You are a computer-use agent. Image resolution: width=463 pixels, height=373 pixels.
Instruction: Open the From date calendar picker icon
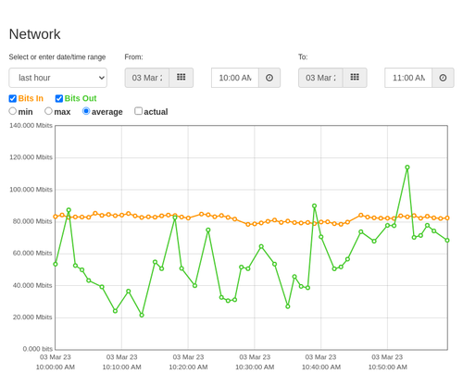tap(181, 78)
